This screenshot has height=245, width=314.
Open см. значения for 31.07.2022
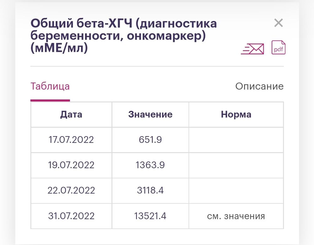[236, 216]
